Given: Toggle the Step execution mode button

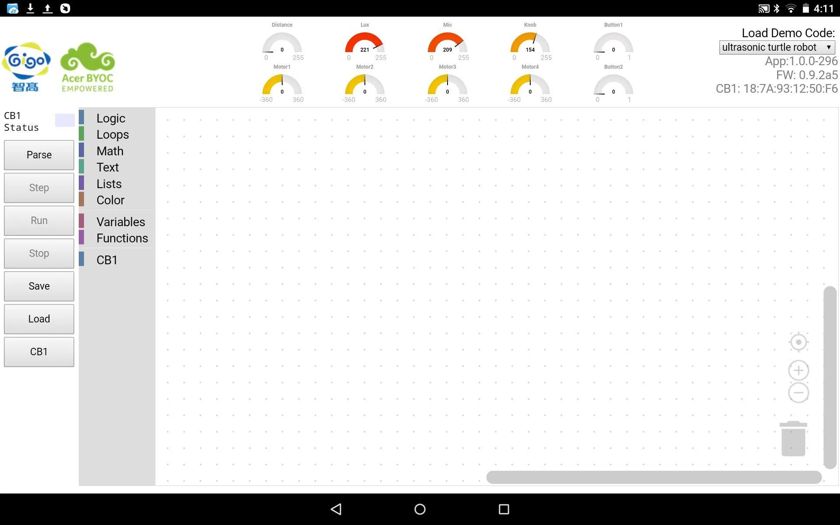Looking at the screenshot, I should point(38,188).
